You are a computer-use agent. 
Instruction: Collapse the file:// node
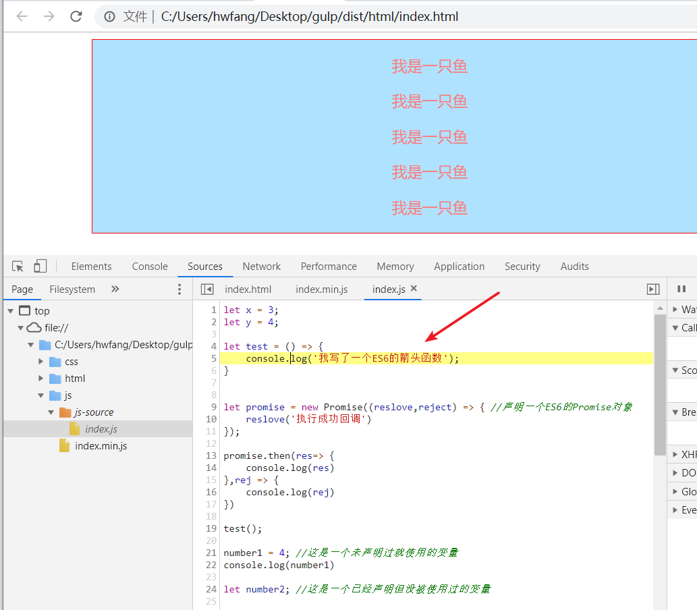tap(20, 328)
